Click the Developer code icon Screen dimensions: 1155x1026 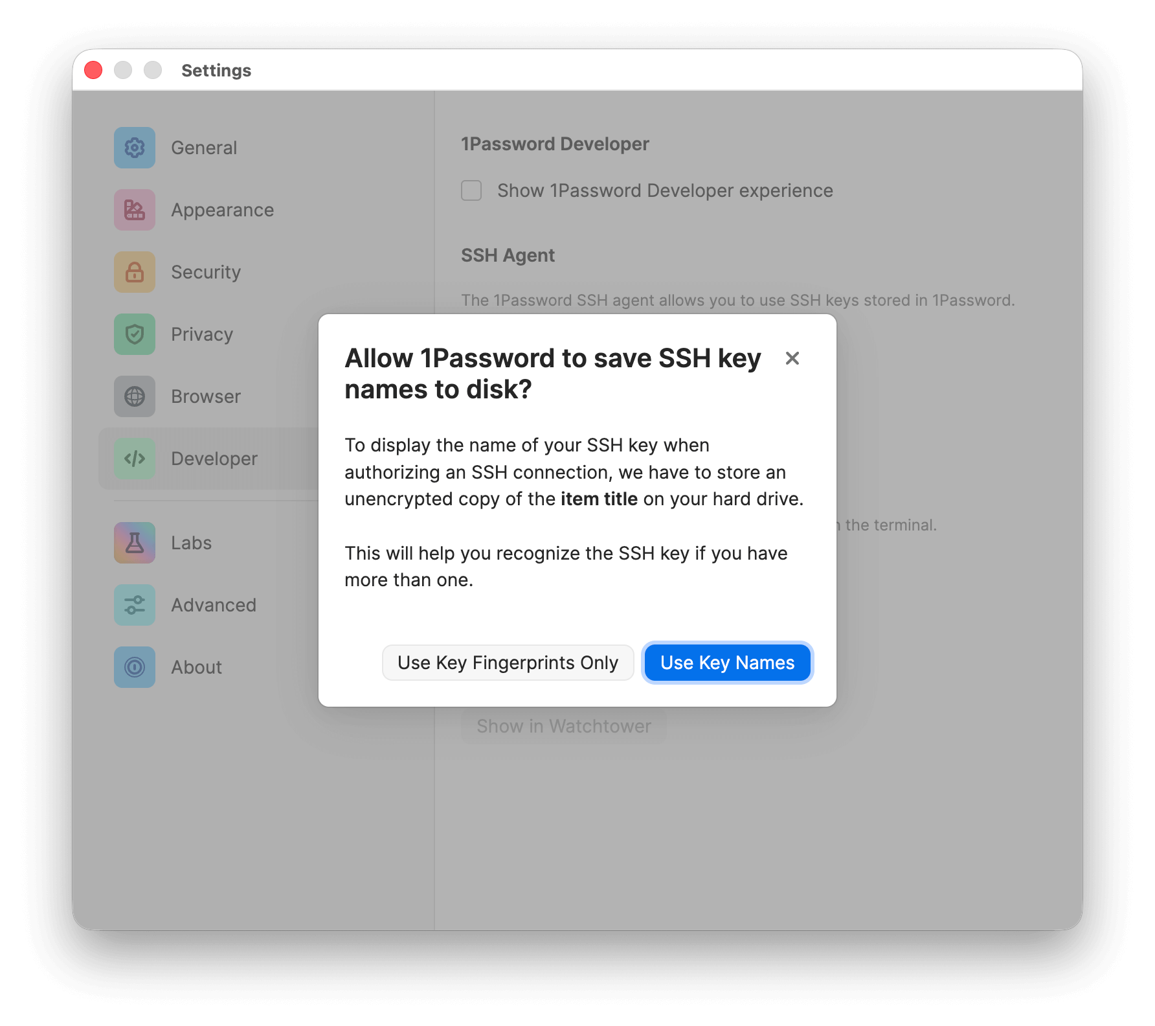(x=135, y=459)
